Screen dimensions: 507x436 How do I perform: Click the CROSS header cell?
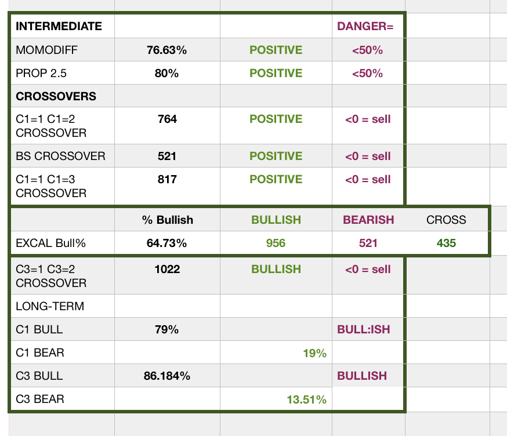point(446,220)
